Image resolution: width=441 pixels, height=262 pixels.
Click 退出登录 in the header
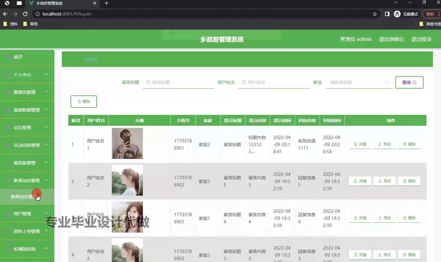point(421,39)
